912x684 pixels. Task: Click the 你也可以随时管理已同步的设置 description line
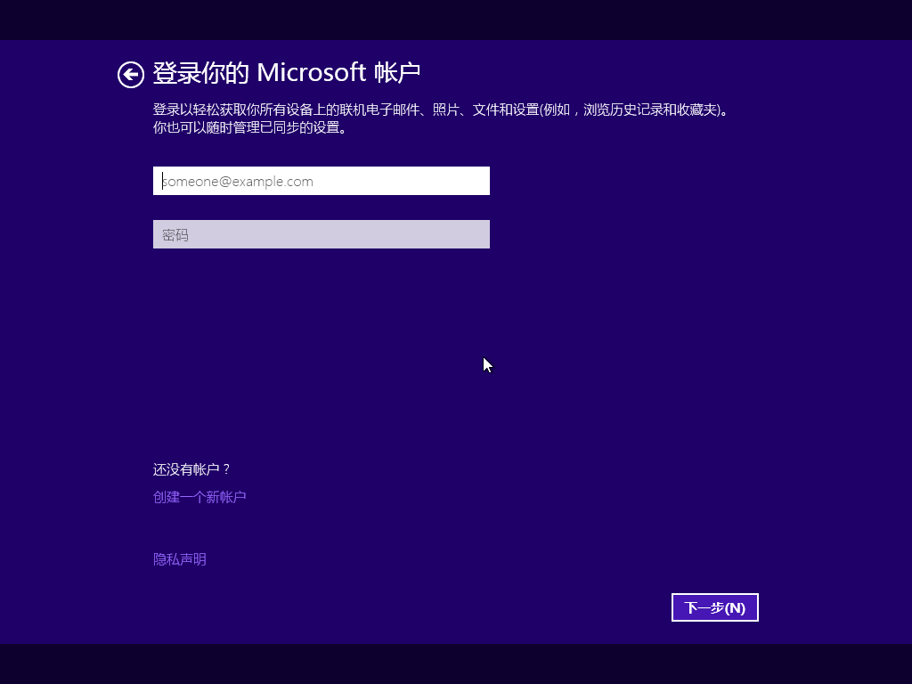click(250, 127)
